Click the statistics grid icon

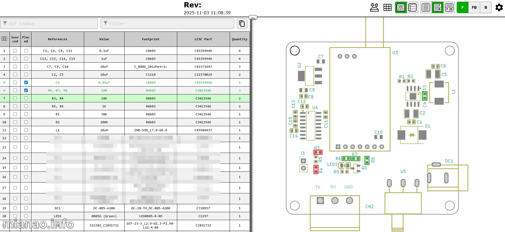tap(387, 7)
